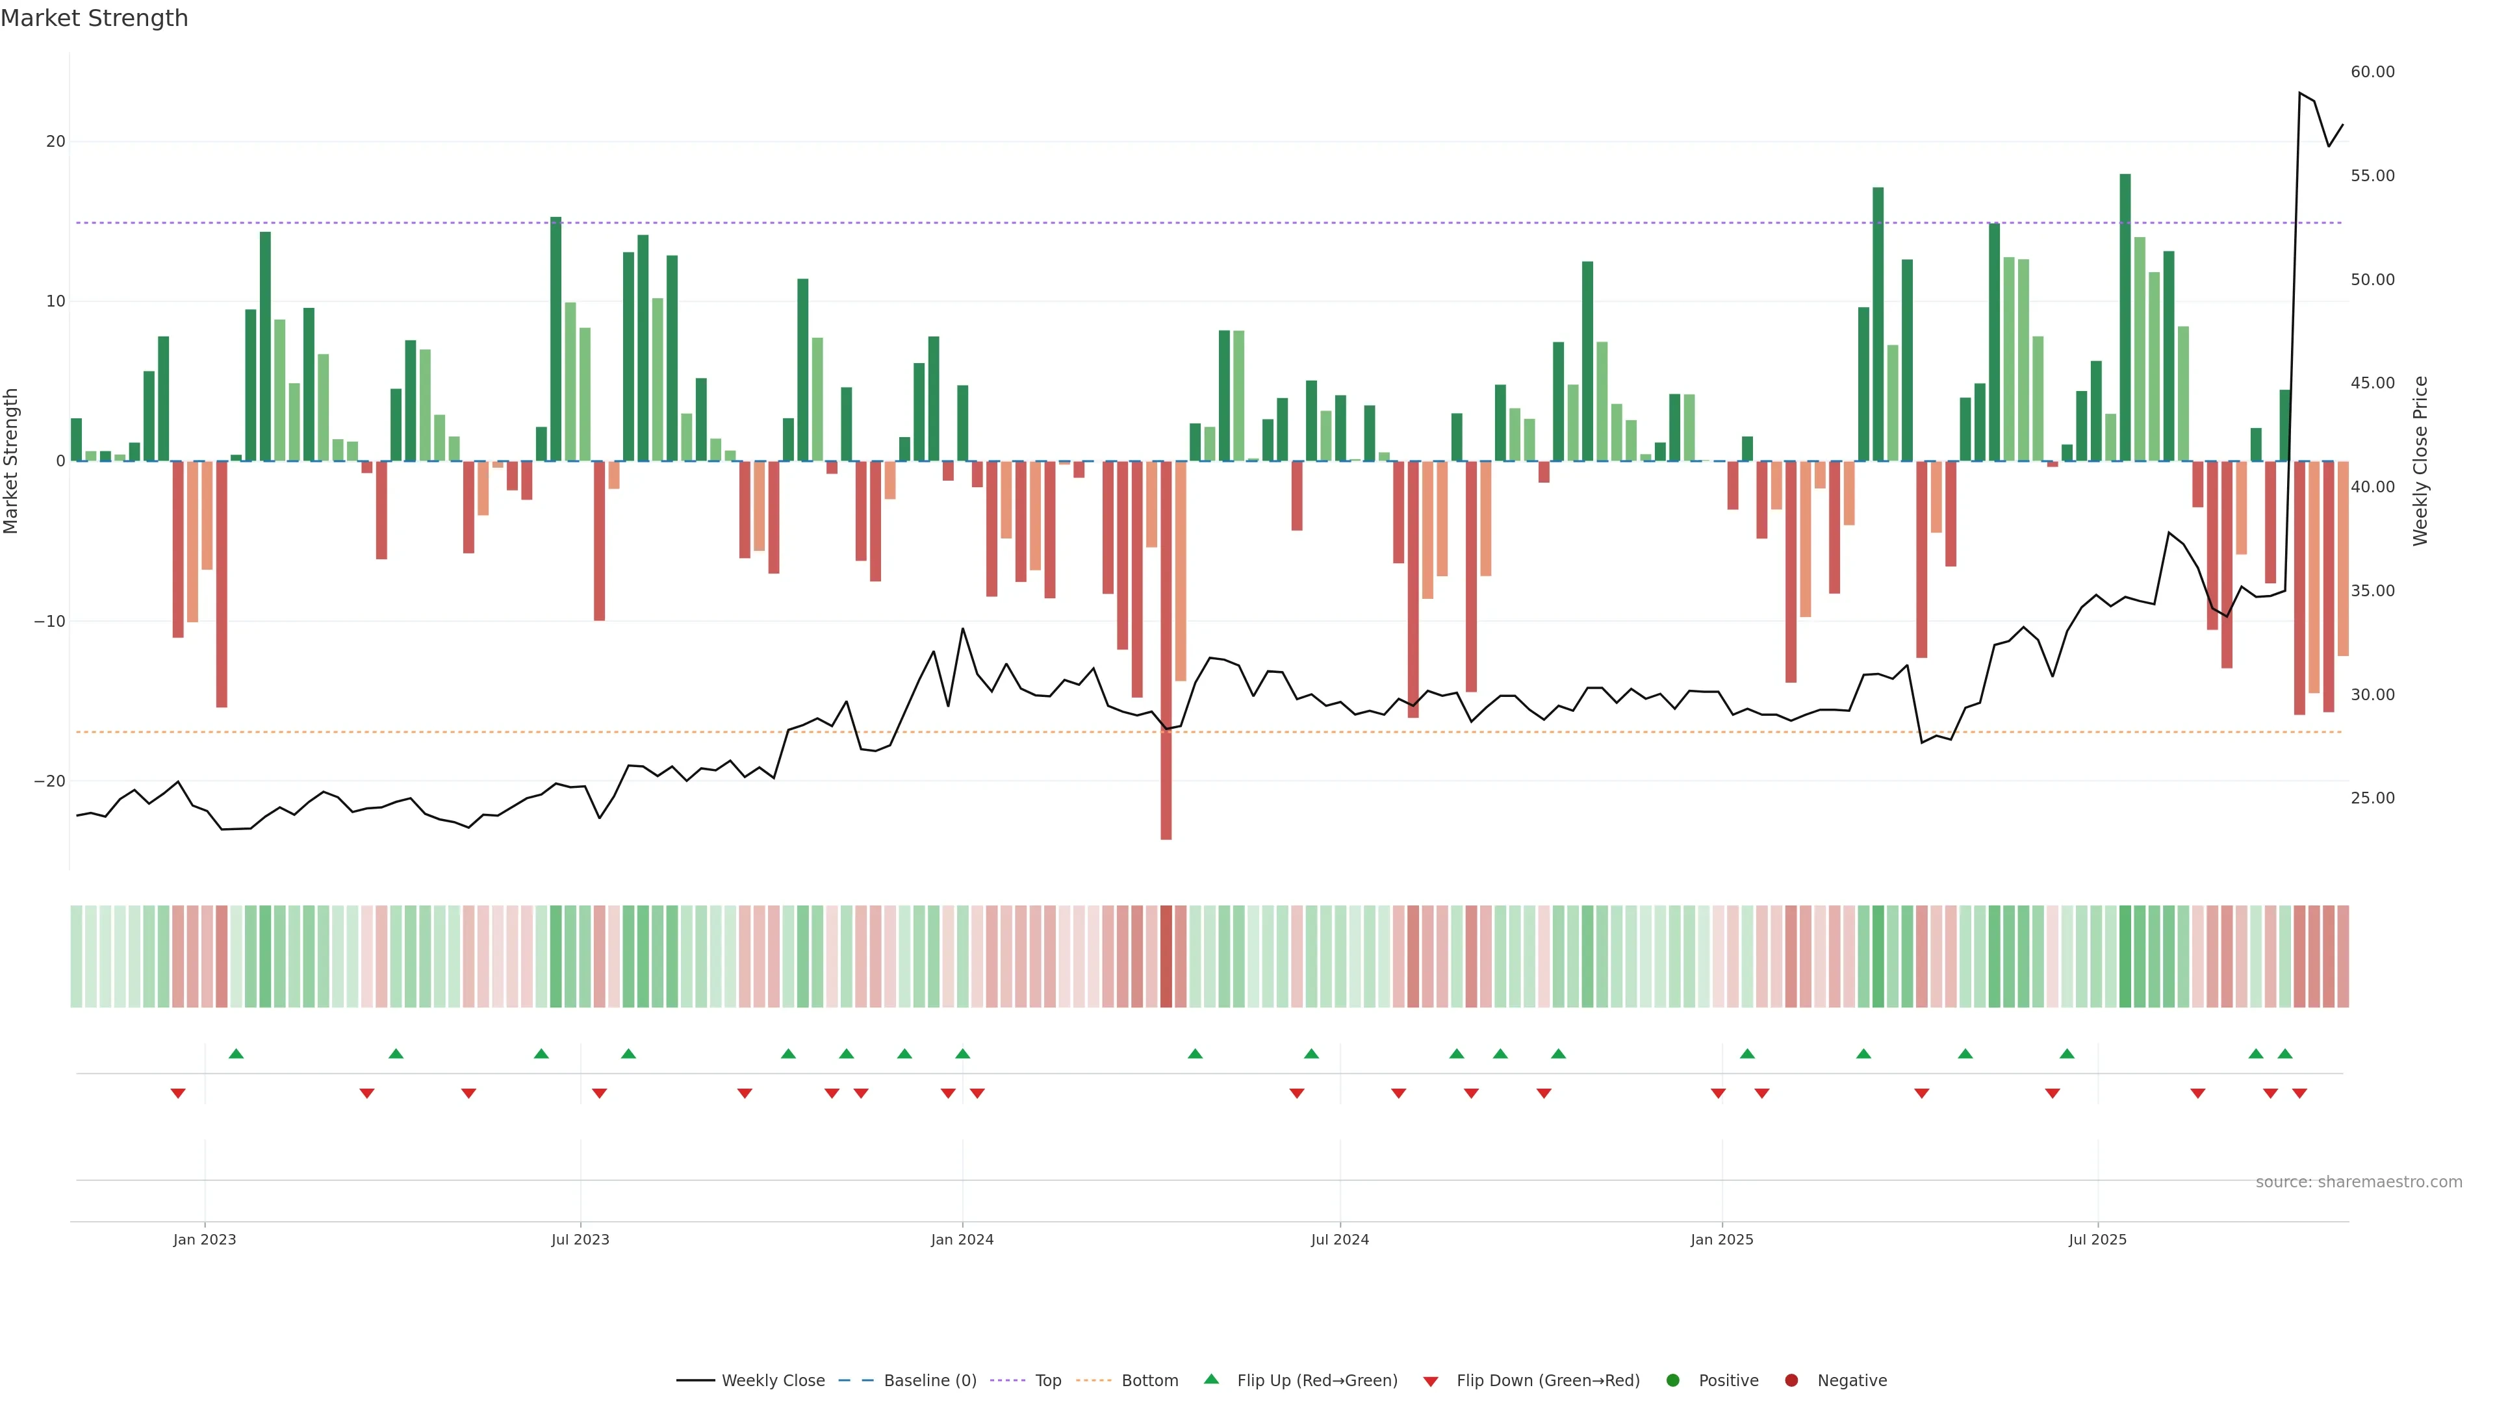This screenshot has height=1403, width=2495.
Task: Click green Flip Up legend triangle
Action: [1210, 1380]
